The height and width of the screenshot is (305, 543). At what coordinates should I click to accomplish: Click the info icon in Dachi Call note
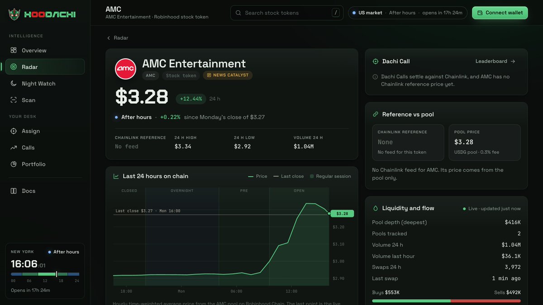(375, 77)
